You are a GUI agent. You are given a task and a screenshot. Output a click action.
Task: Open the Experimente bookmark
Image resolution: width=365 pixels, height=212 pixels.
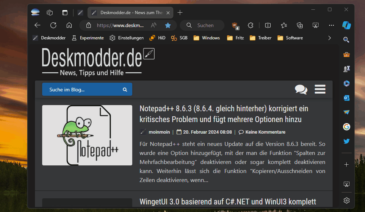[x=88, y=38]
